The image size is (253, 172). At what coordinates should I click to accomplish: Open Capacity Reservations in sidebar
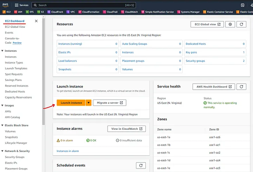[18, 97]
